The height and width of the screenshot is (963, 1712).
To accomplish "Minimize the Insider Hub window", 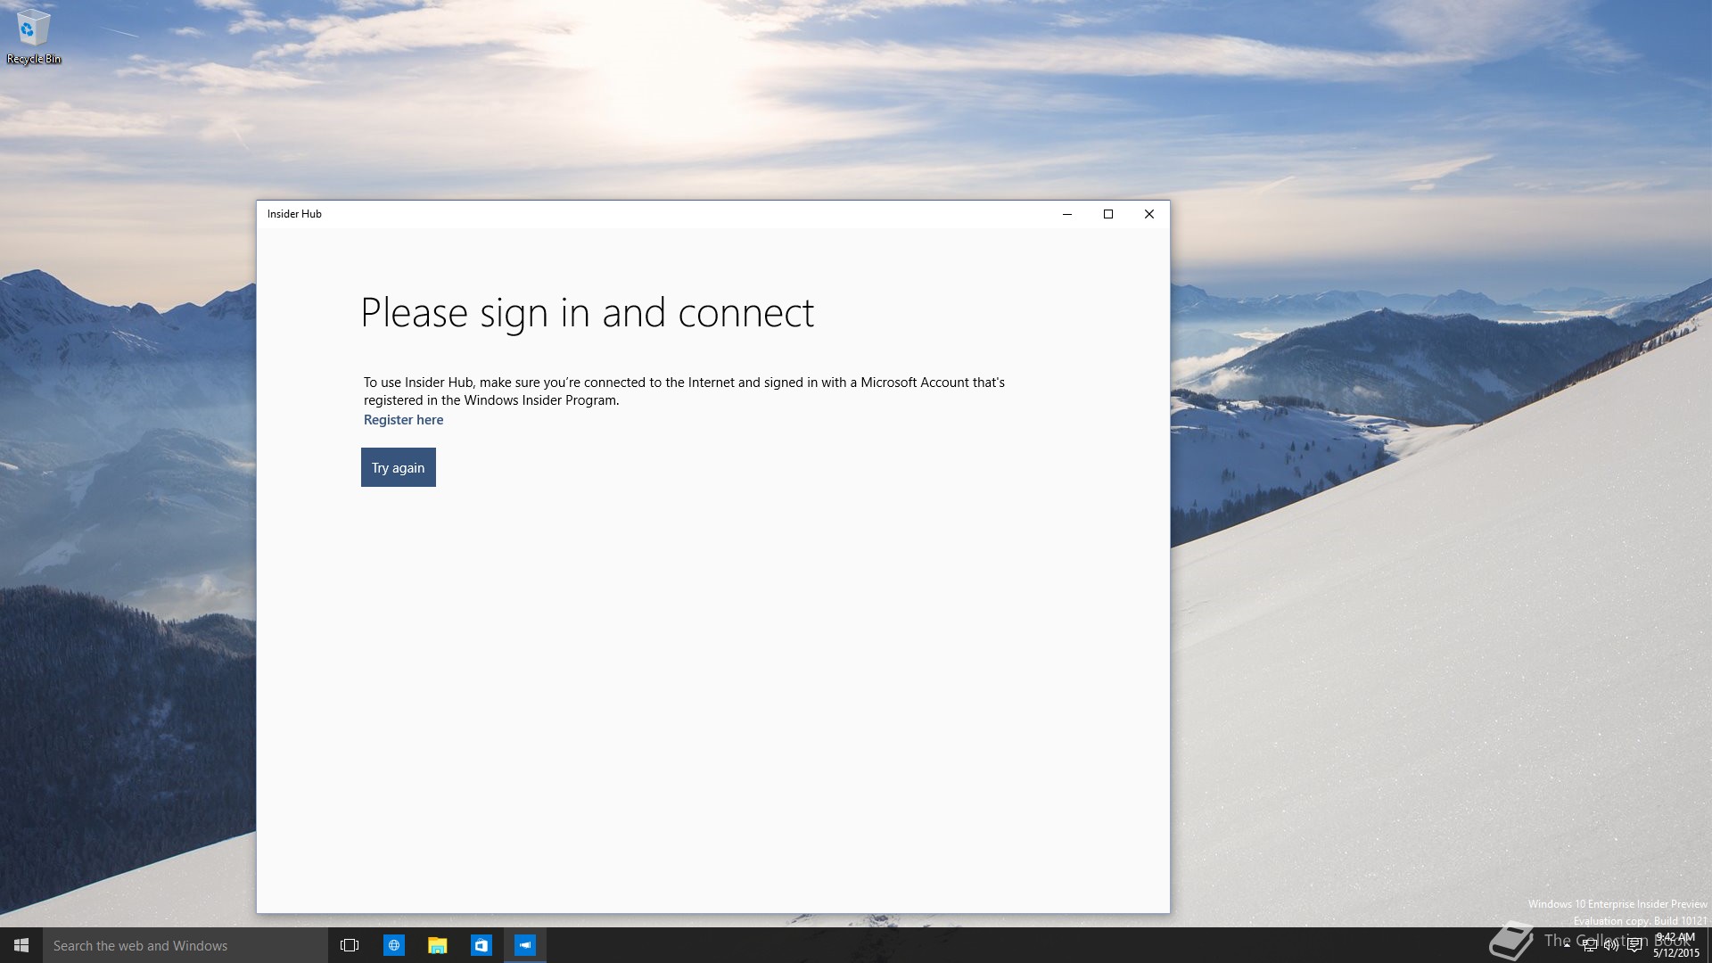I will click(1067, 214).
